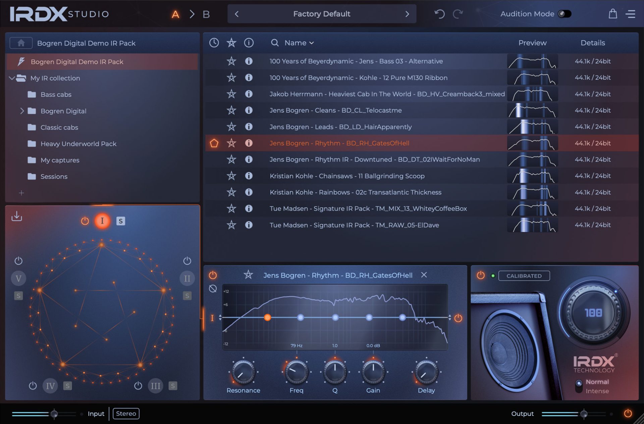Screen dimensions: 644x424
Task: Toggle power for IR slot I
Action: point(85,221)
